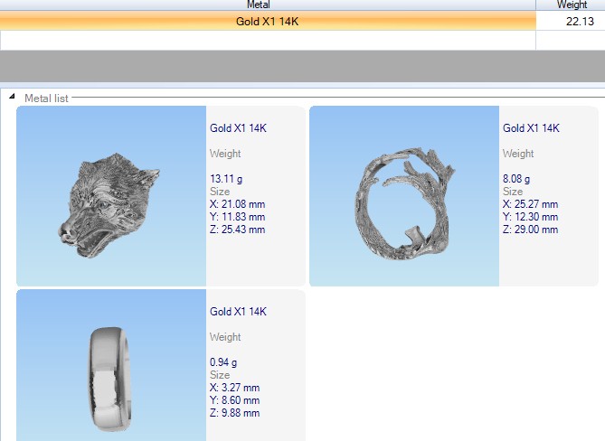The height and width of the screenshot is (441, 605).
Task: Click the Z: 29.00 mm size value
Action: [530, 230]
